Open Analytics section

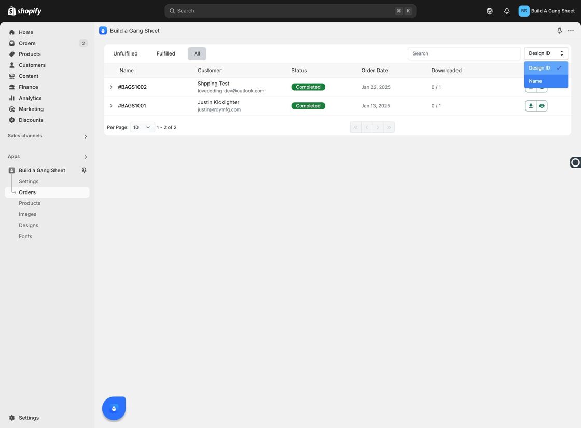30,98
